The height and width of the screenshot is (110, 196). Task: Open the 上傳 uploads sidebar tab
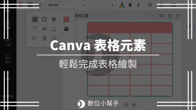point(8,42)
